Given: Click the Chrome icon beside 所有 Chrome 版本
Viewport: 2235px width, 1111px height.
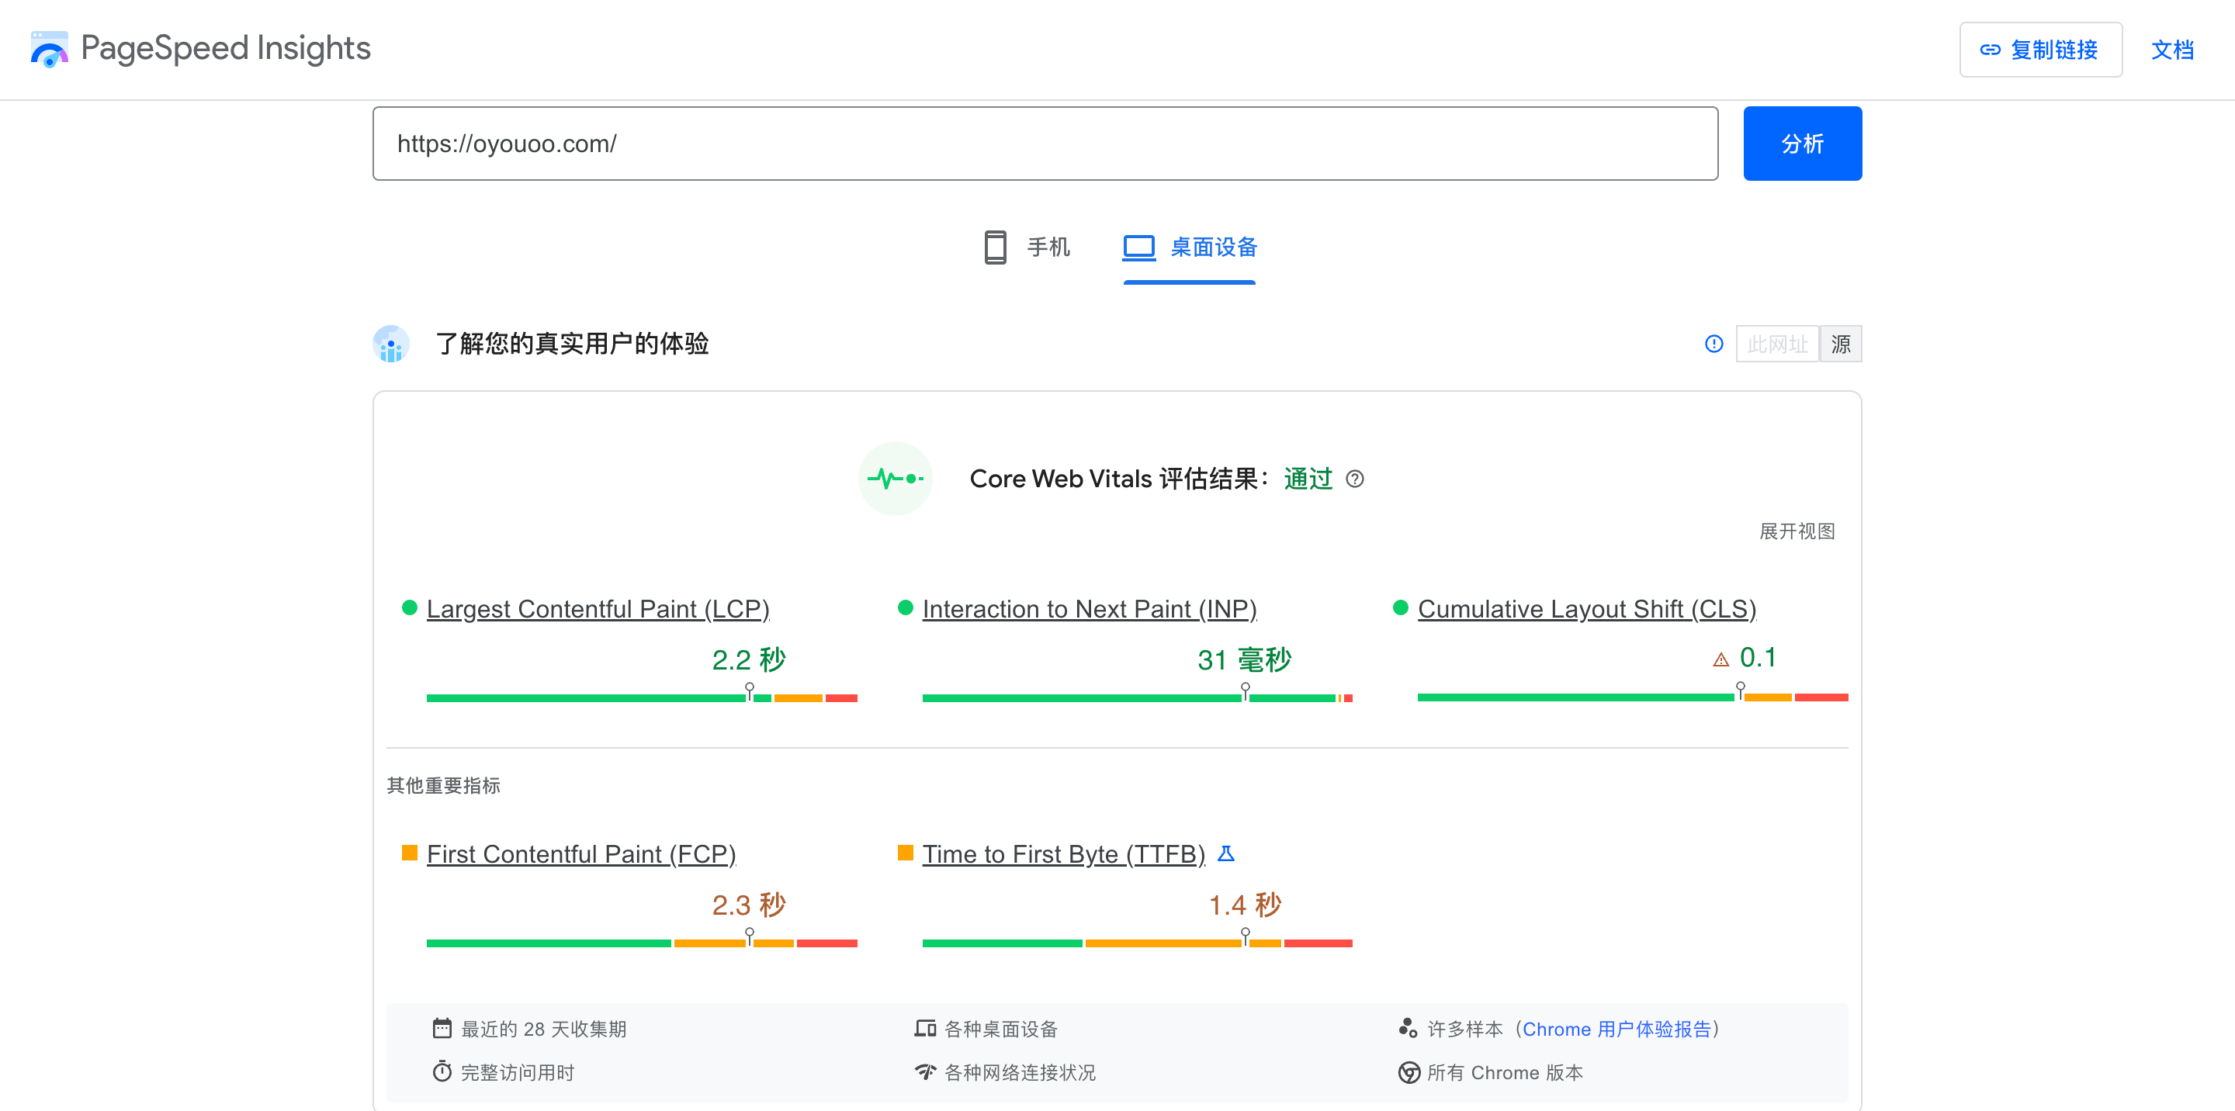Looking at the screenshot, I should click(1409, 1073).
